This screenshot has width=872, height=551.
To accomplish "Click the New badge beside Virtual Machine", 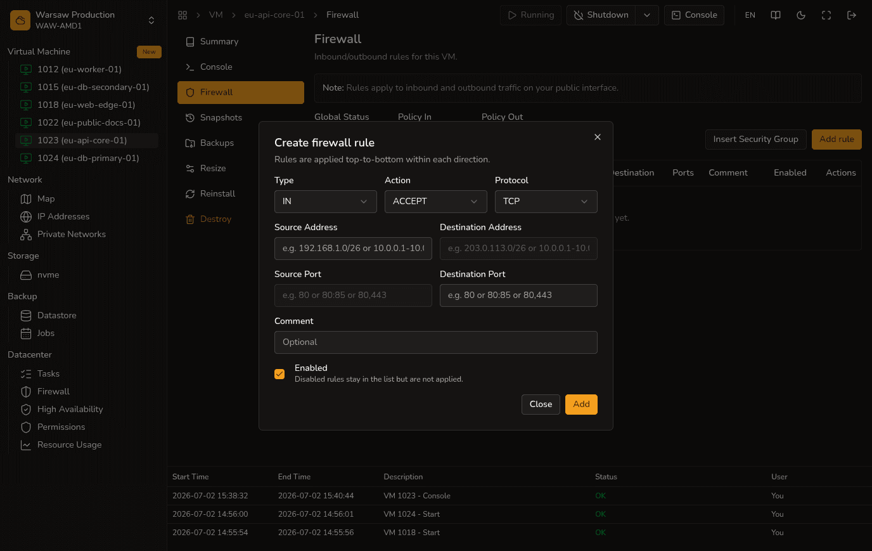I will (149, 52).
